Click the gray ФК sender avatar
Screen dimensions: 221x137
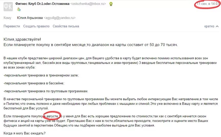point(8,6)
